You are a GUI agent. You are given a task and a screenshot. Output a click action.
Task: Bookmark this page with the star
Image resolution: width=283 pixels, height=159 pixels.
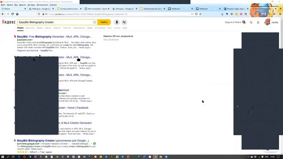point(200,14)
